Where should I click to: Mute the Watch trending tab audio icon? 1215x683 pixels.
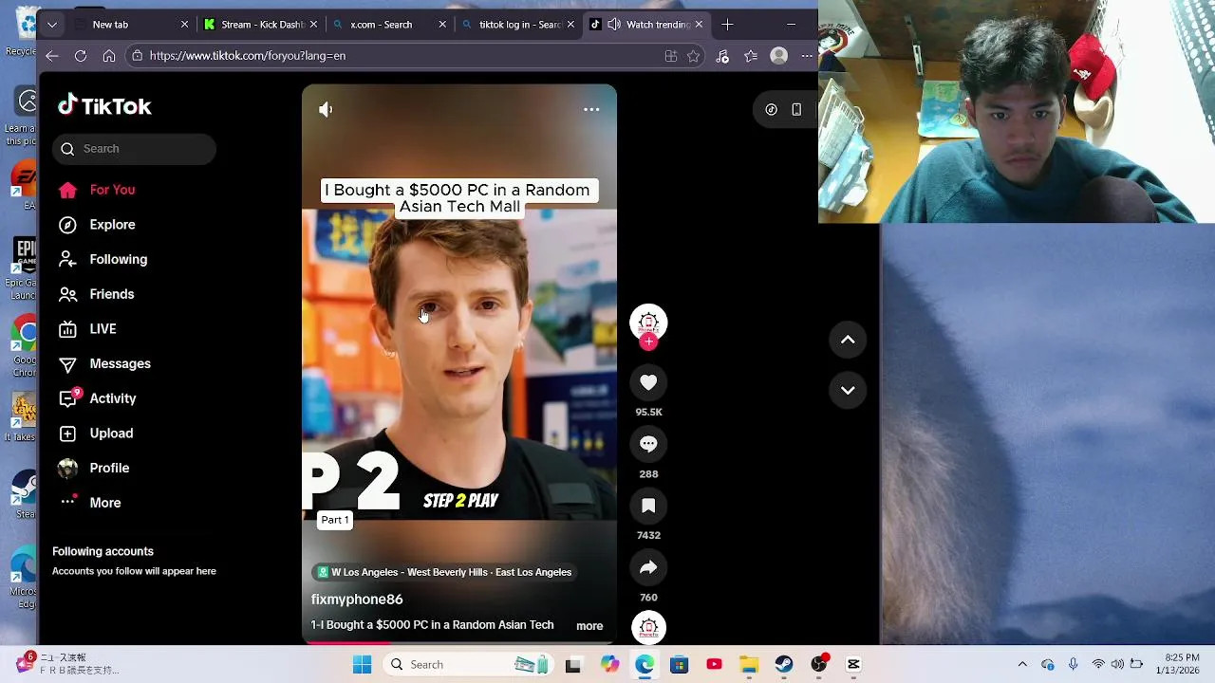[614, 25]
